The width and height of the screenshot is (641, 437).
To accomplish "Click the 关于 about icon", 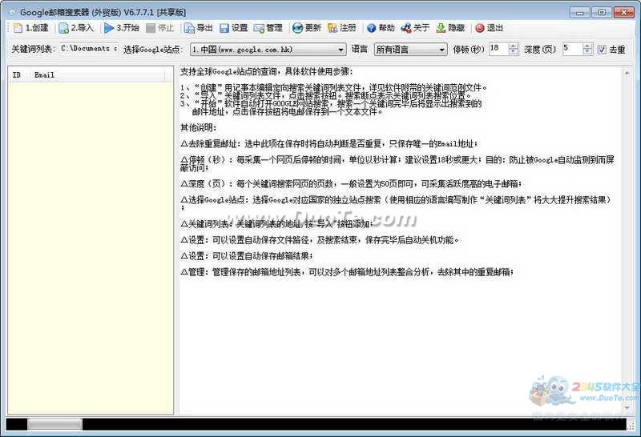I will point(406,28).
